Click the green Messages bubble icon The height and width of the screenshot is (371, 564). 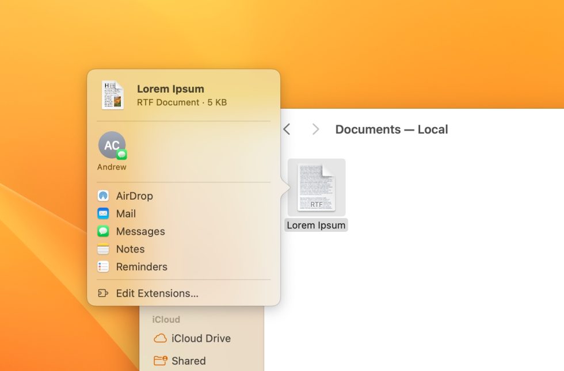(103, 231)
